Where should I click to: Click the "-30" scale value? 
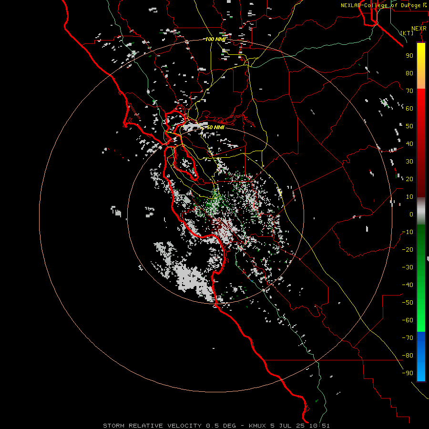(x=408, y=267)
